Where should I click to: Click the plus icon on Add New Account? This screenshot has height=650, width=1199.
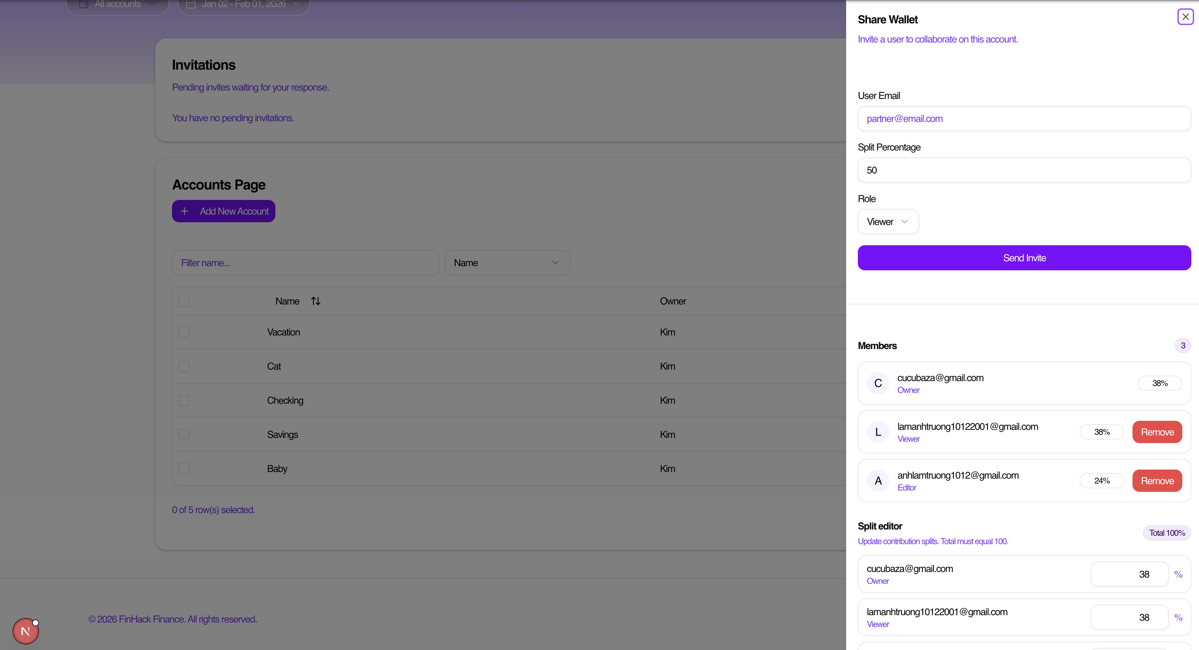(x=184, y=211)
